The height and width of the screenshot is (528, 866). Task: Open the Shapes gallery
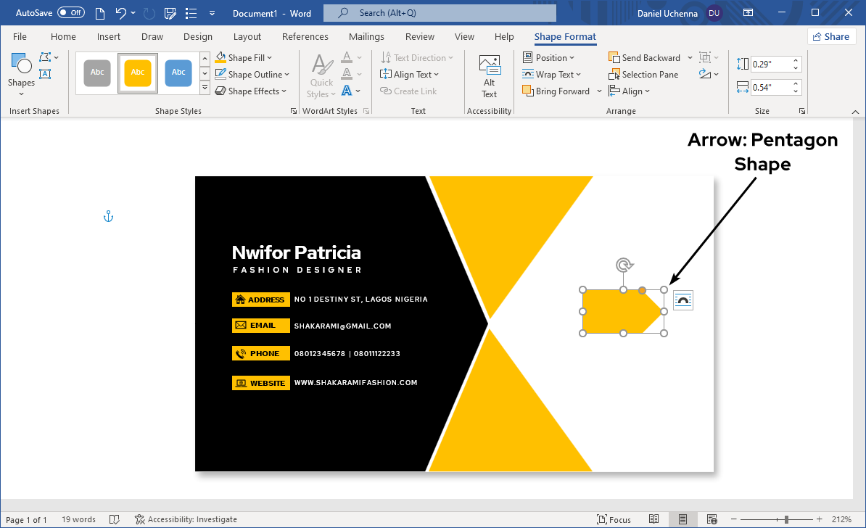click(21, 73)
